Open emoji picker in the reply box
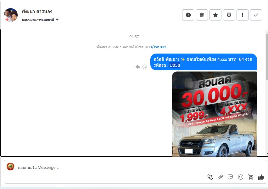Screen dimensions: 268x189 pos(241,177)
